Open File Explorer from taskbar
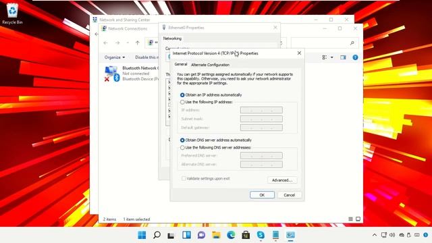The image size is (432, 243). 216,235
